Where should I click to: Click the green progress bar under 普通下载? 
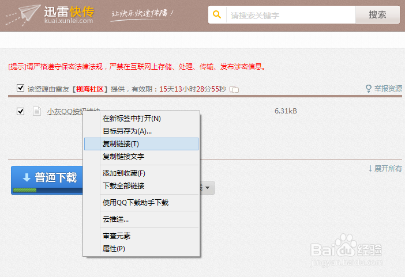25,191
